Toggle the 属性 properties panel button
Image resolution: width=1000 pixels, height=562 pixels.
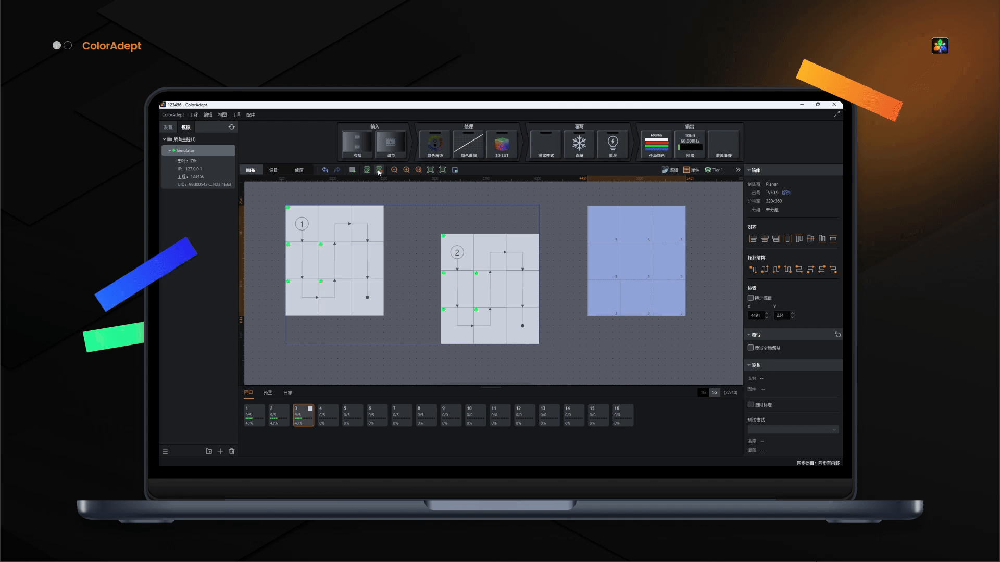tap(692, 170)
